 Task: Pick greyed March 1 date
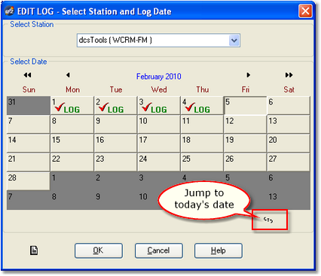[72, 181]
